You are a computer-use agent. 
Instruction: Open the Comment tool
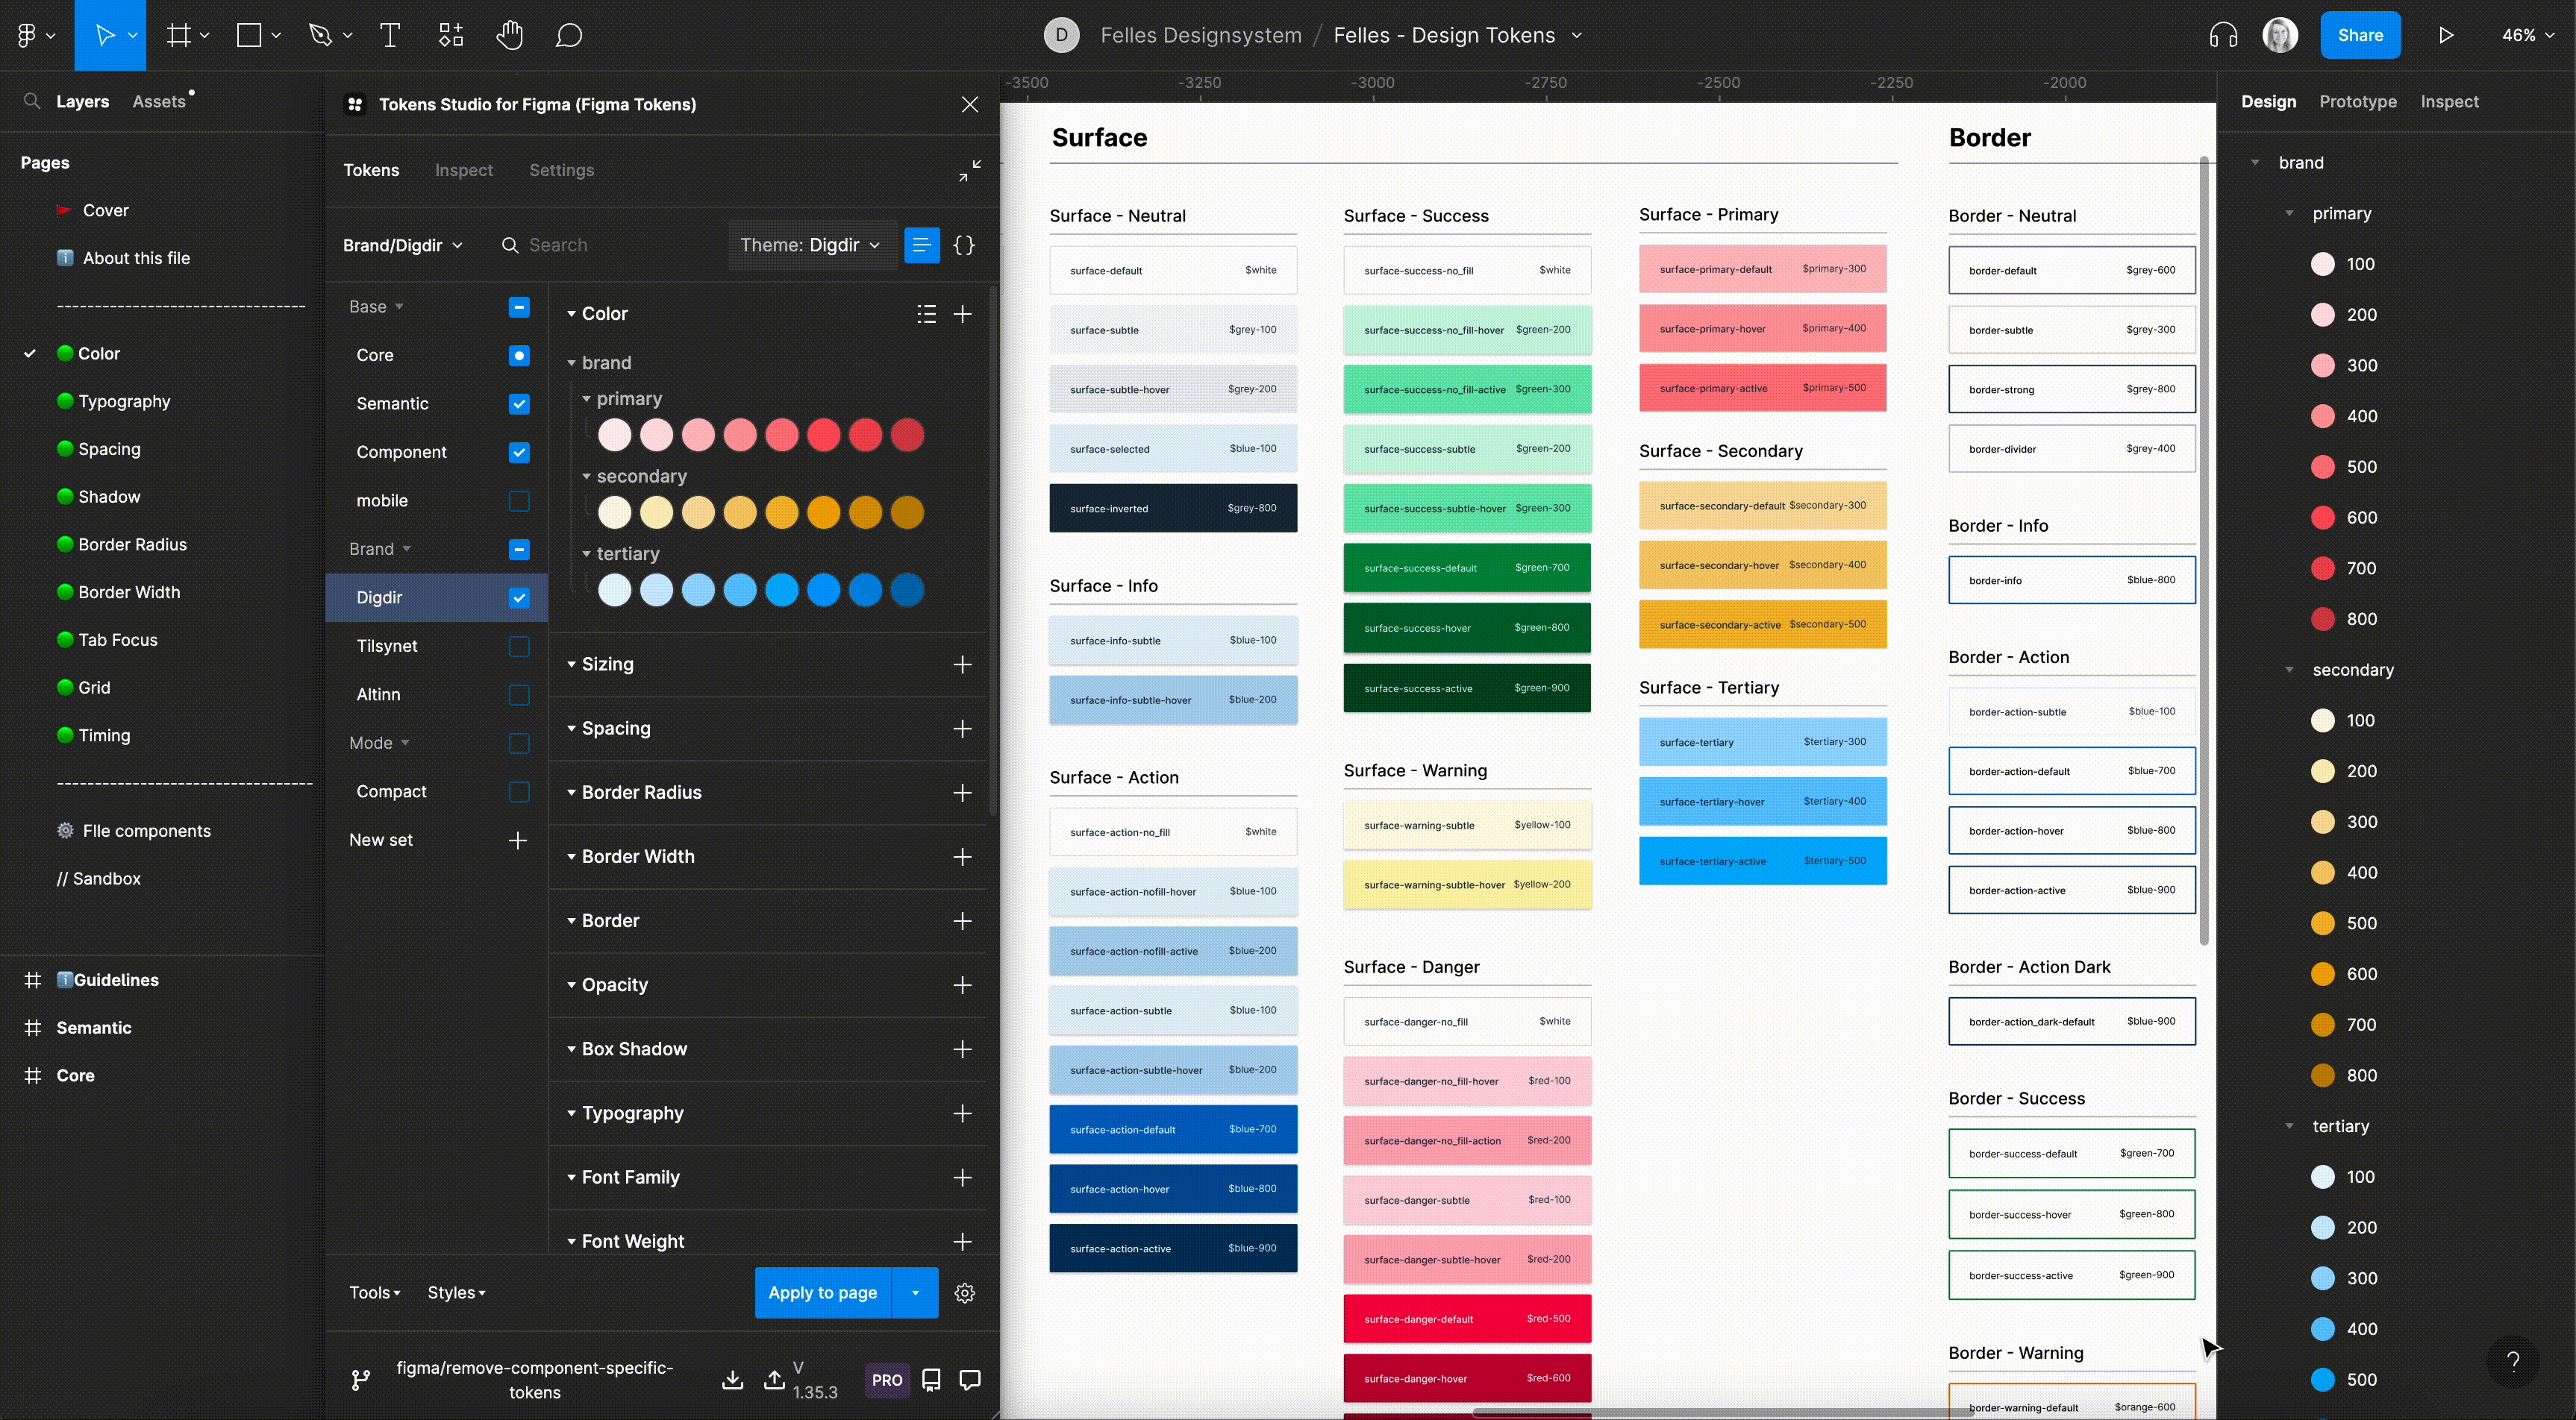569,36
